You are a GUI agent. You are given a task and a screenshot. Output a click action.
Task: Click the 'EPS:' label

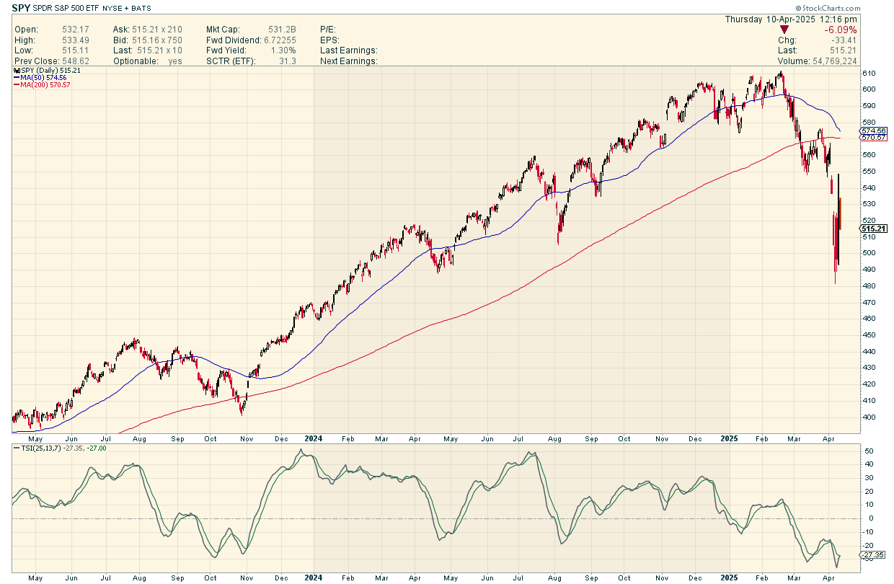click(329, 40)
